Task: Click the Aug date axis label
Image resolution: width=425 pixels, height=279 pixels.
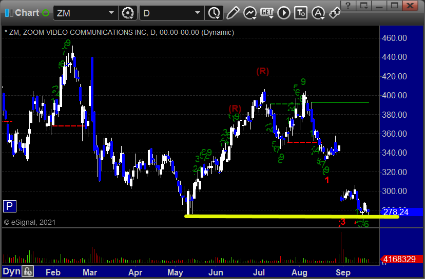Action: pos(299,272)
